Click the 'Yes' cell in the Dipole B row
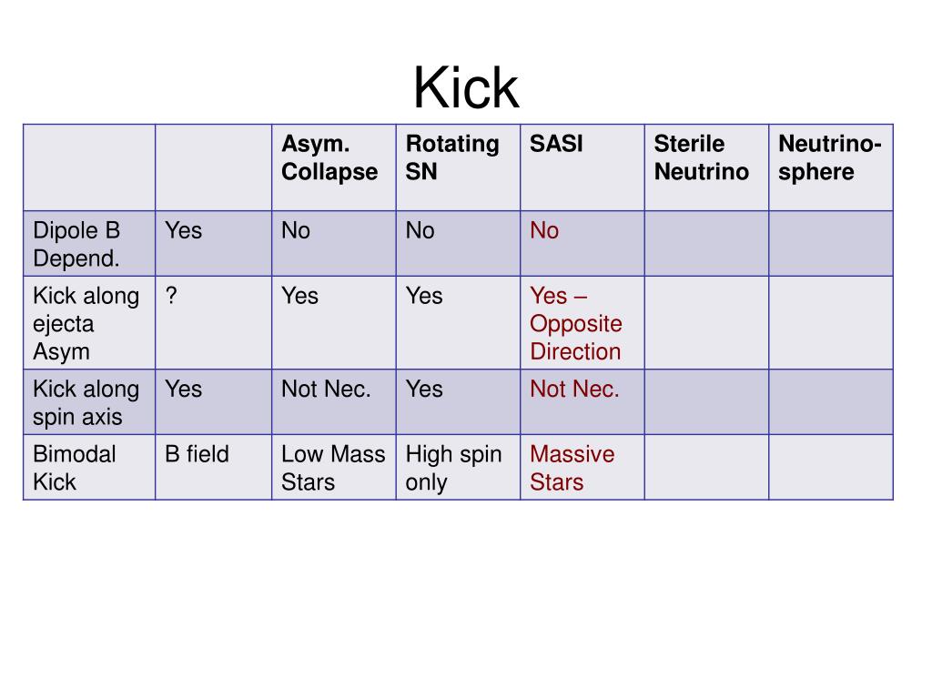The width and height of the screenshot is (932, 699). 213,244
